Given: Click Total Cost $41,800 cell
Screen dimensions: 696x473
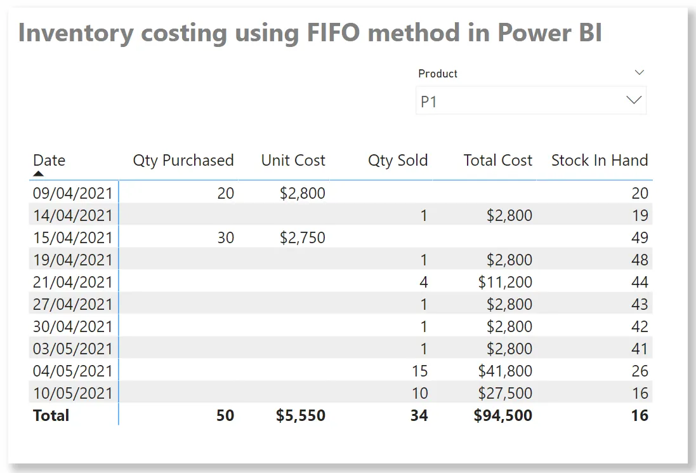Looking at the screenshot, I should point(505,371).
